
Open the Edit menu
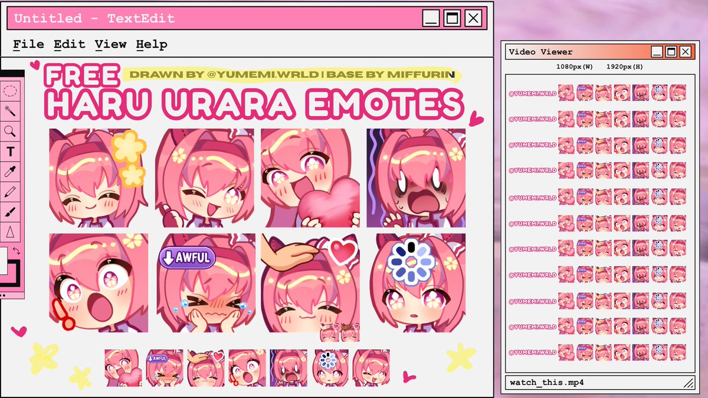point(70,44)
